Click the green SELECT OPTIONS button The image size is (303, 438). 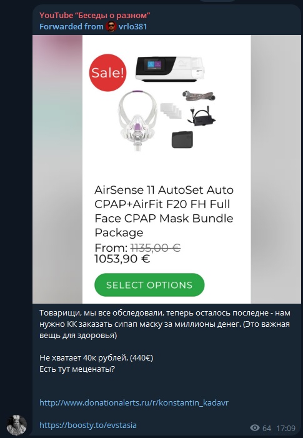(149, 285)
